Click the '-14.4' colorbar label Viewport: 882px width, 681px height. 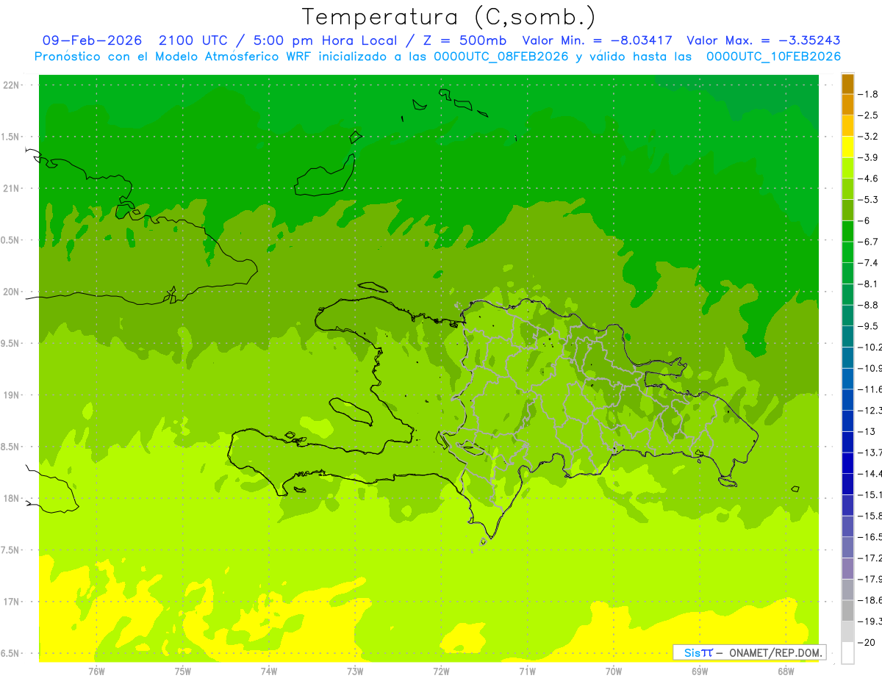pyautogui.click(x=870, y=473)
